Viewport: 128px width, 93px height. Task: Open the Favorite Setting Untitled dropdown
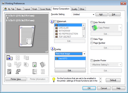coord(83,14)
